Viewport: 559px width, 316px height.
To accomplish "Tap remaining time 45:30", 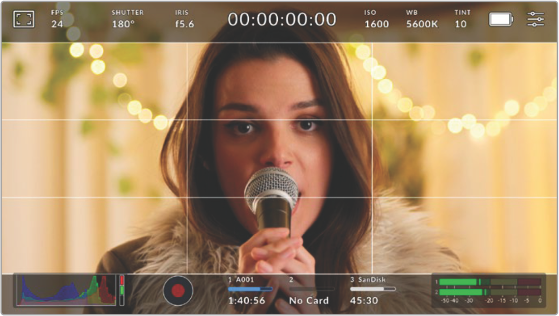I will (364, 301).
